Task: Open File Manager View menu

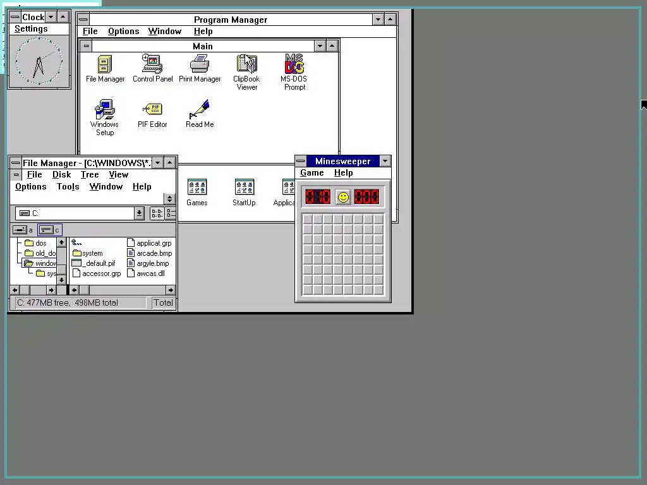Action: pos(118,175)
